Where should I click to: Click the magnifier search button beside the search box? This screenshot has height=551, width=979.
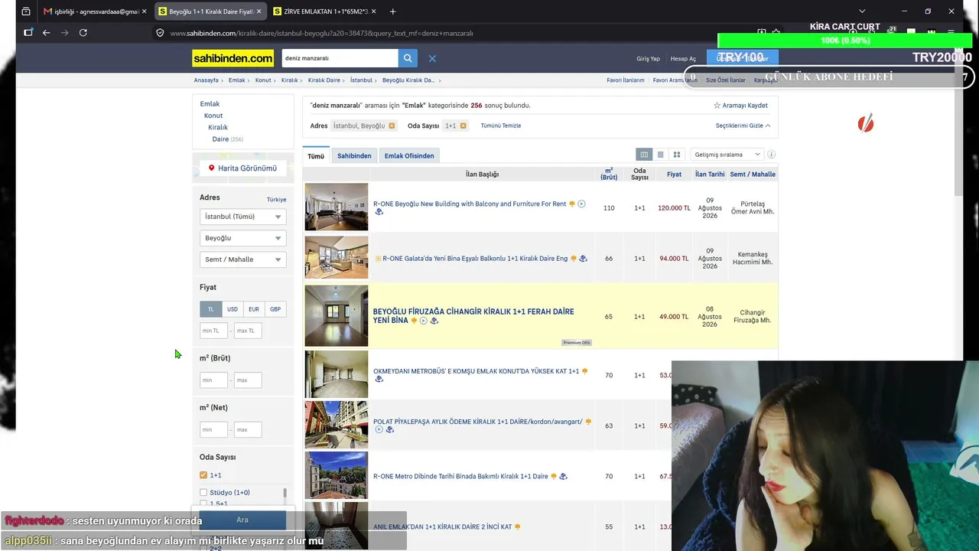[408, 58]
